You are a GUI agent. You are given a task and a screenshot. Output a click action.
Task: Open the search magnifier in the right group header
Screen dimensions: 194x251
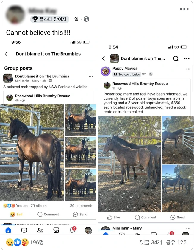click(x=176, y=58)
